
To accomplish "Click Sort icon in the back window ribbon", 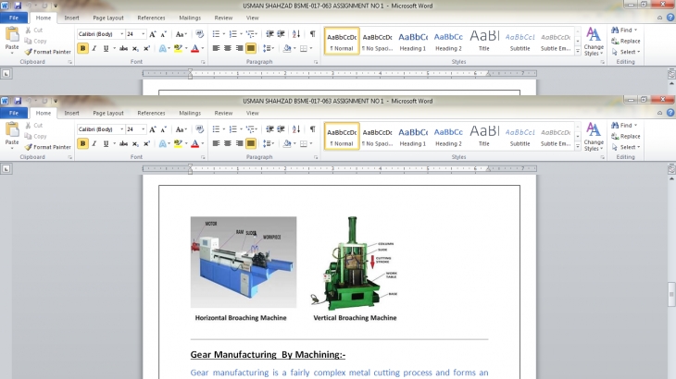I will 296,34.
